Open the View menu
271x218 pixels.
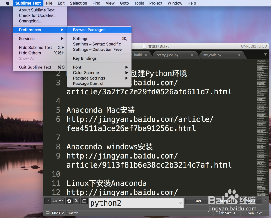pyautogui.click(x=110, y=3)
